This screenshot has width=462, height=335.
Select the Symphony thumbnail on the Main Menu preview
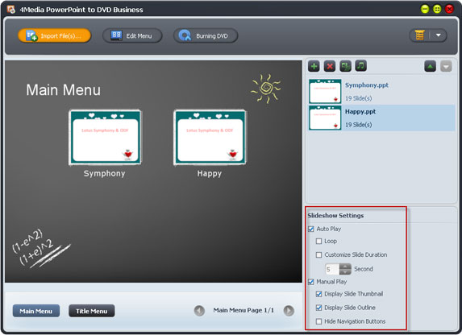point(105,137)
